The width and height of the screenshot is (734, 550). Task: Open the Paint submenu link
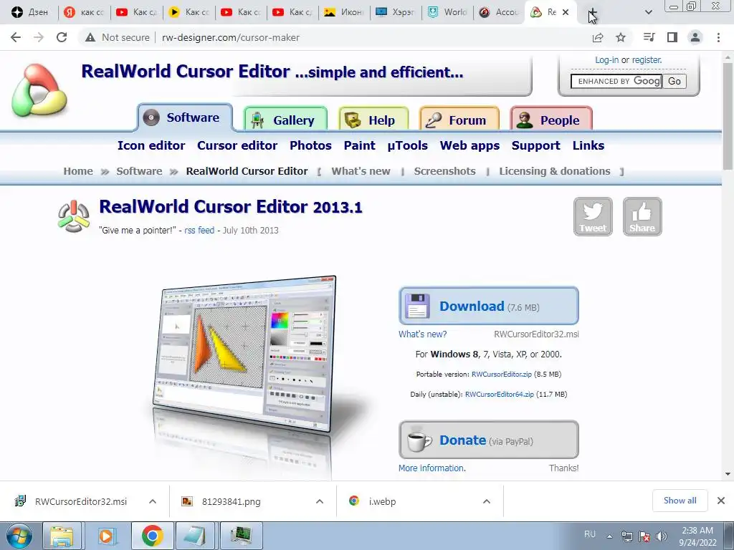pyautogui.click(x=360, y=145)
